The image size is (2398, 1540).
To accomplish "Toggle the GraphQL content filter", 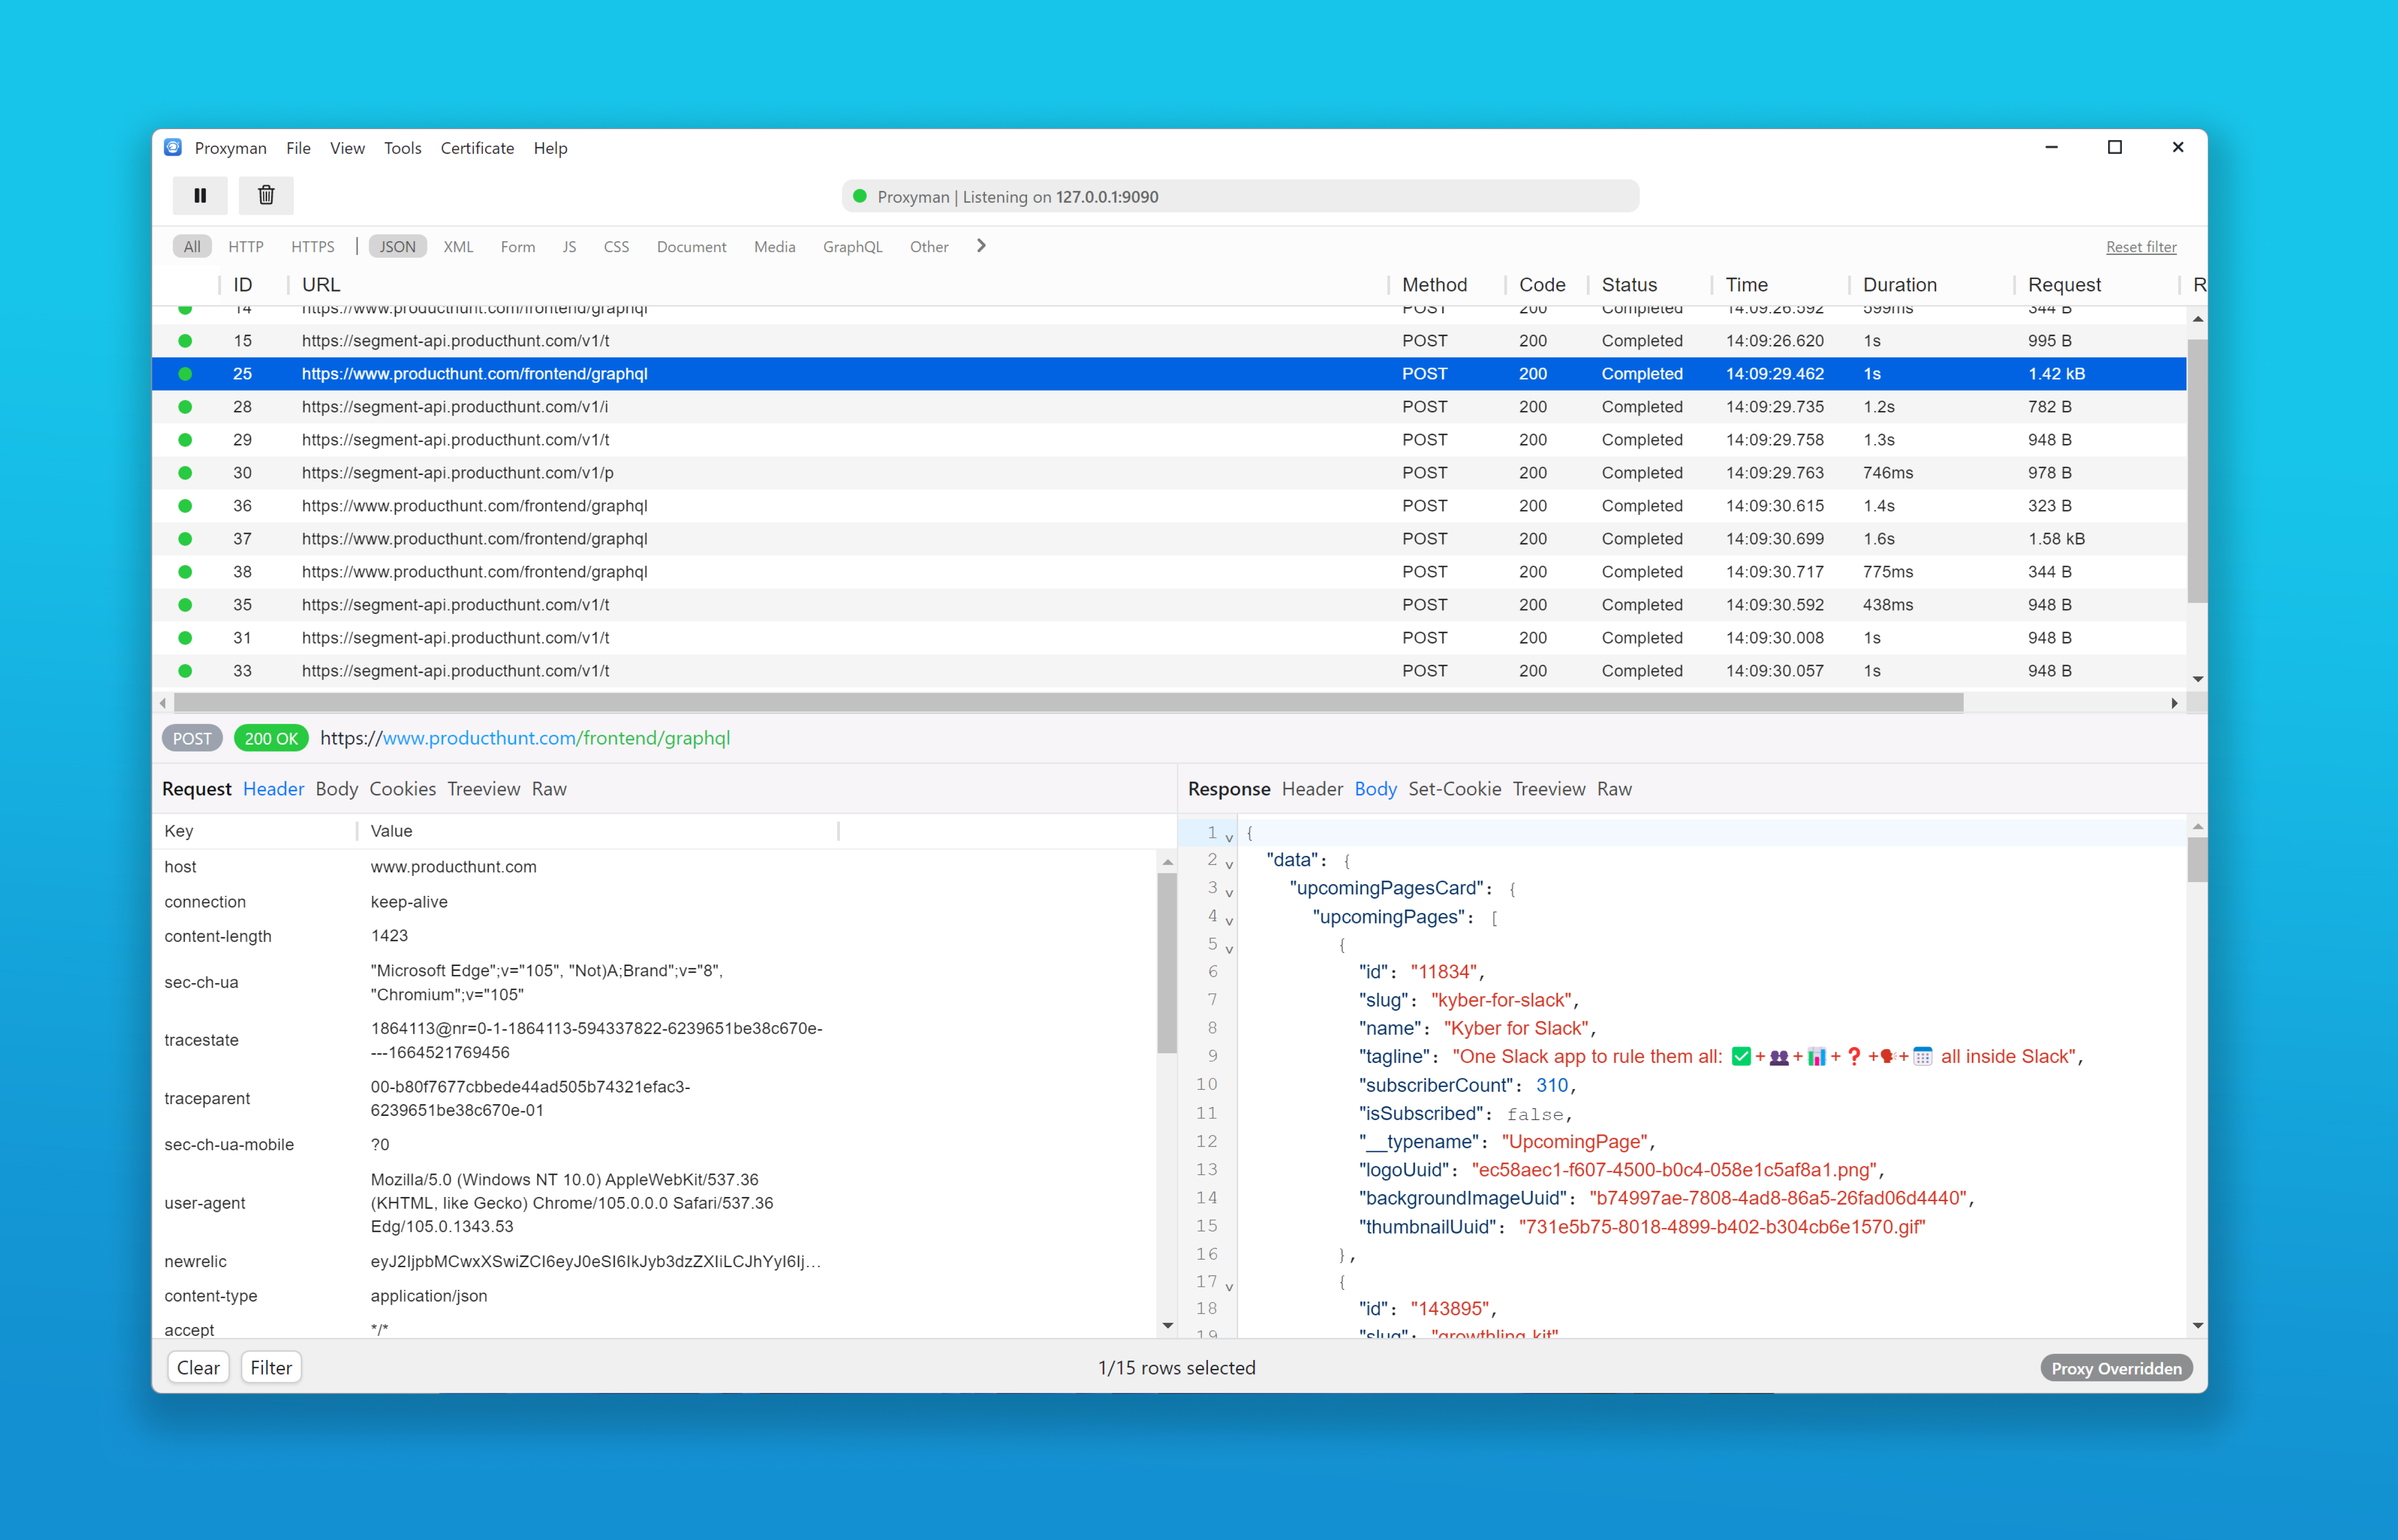I will (852, 247).
